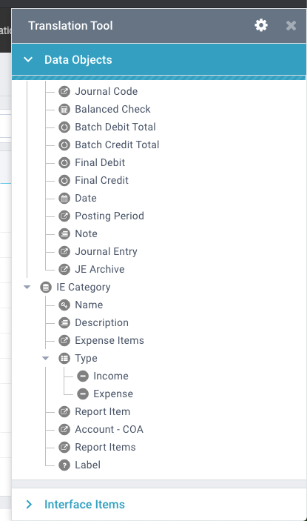Select the Final Credit field
Viewport: 307px width, 521px height.
(x=102, y=180)
